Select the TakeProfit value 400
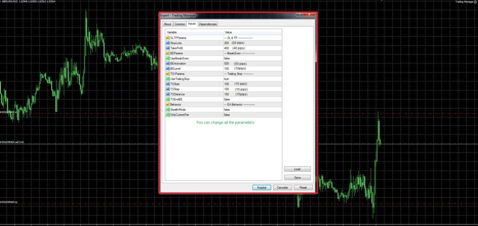This screenshot has height=226, width=478. (226, 48)
